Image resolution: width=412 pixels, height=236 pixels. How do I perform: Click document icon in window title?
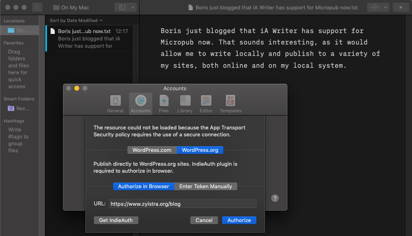191,8
